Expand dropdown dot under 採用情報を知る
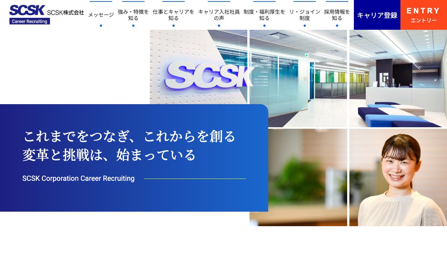Image resolution: width=447 pixels, height=279 pixels. click(x=337, y=26)
